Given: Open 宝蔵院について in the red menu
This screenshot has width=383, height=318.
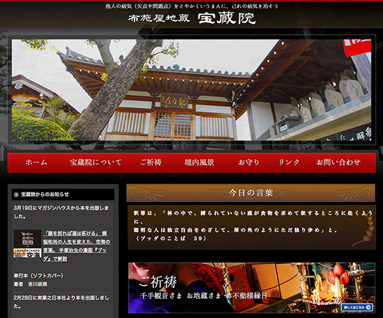Looking at the screenshot, I should pos(96,162).
